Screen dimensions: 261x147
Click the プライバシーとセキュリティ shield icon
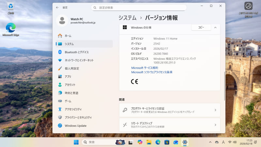(60, 117)
